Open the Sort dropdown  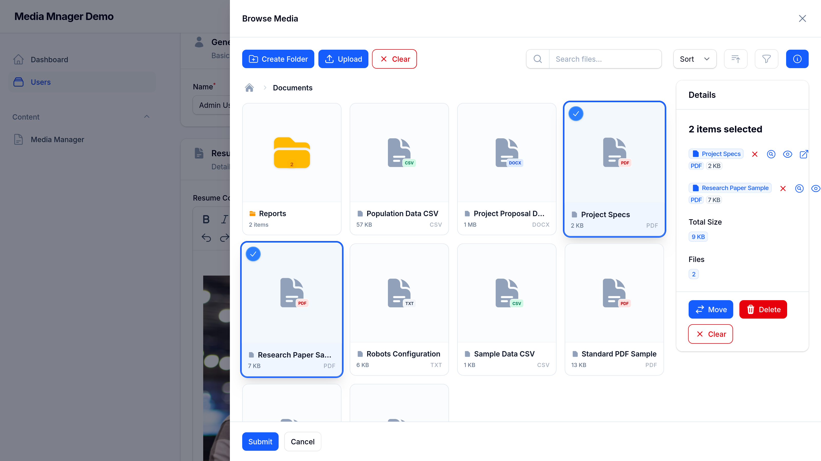(x=695, y=59)
